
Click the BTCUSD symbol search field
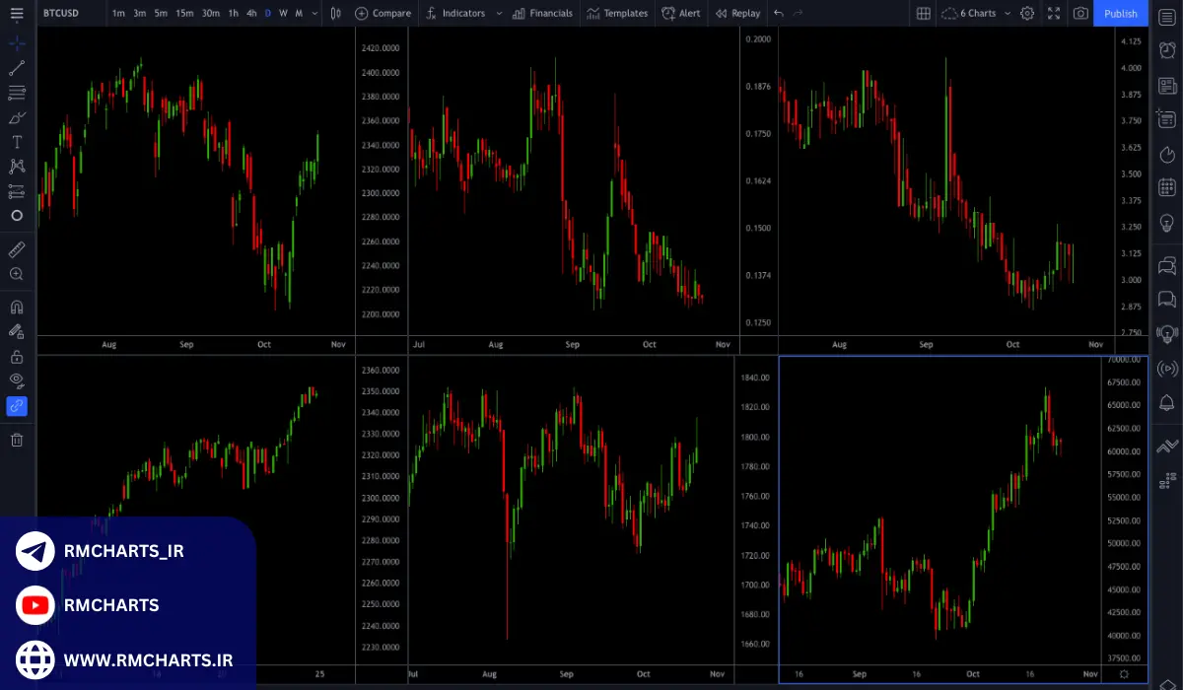(61, 13)
